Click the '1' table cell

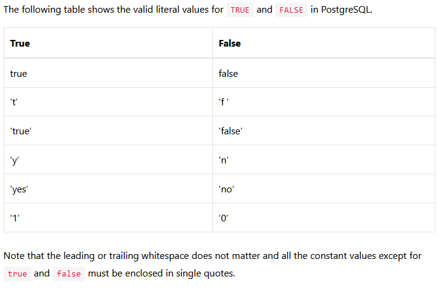[x=15, y=218]
